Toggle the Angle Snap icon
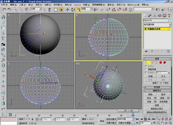Screen dimensions: 173x126 (114, 10)
